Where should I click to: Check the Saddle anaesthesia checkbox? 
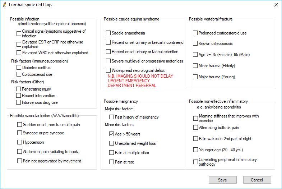[108, 33]
